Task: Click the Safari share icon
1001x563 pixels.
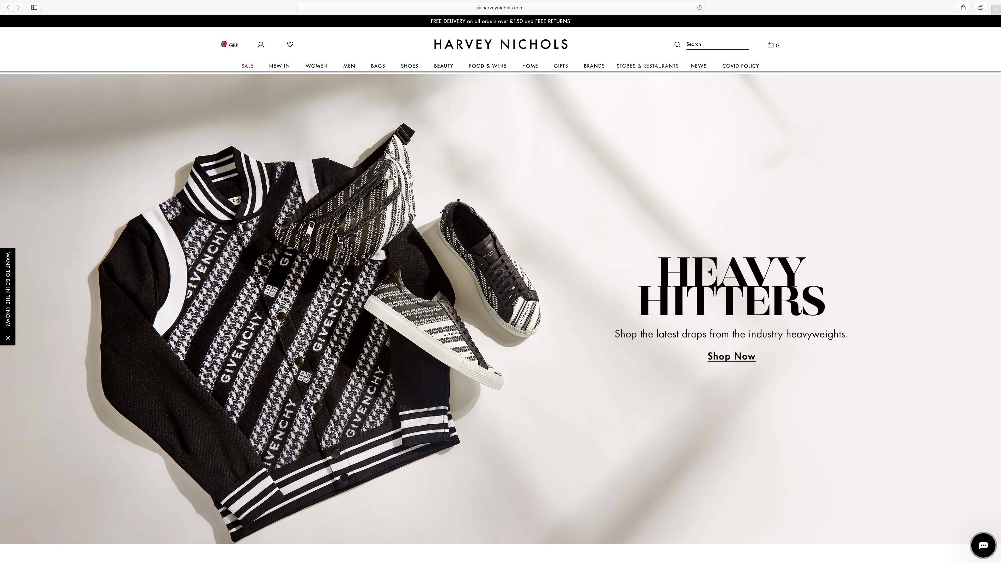Action: point(963,7)
